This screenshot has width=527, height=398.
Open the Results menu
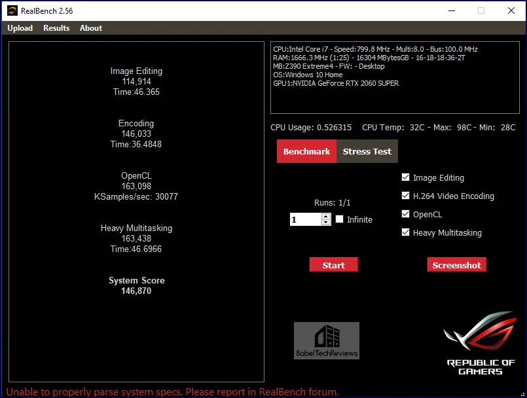coord(56,28)
